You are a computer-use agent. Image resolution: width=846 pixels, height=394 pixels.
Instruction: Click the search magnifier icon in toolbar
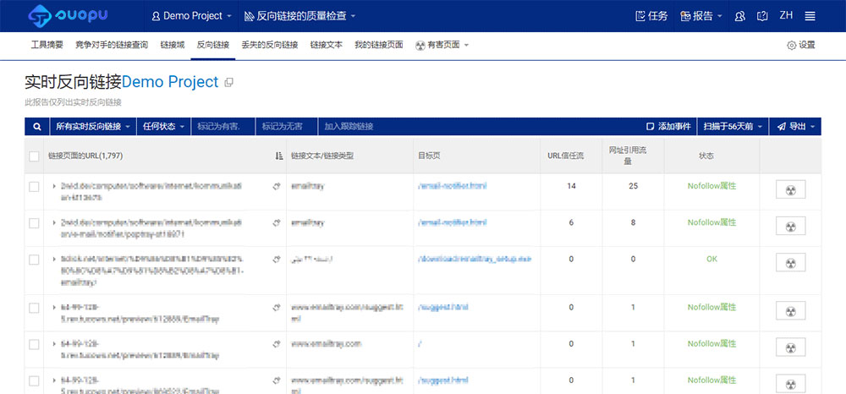(37, 127)
